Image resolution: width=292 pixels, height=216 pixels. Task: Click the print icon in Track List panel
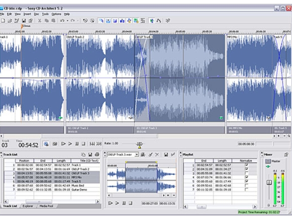(x=97, y=154)
